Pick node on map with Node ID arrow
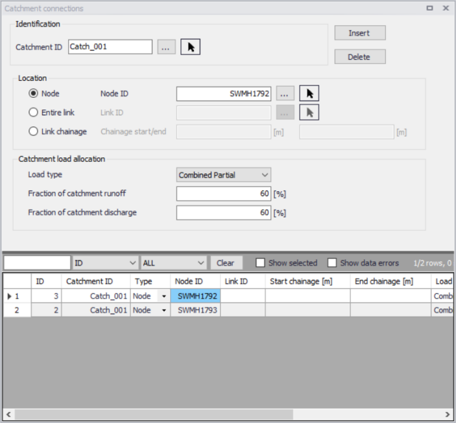Viewport: 456px width, 423px height. coord(309,93)
